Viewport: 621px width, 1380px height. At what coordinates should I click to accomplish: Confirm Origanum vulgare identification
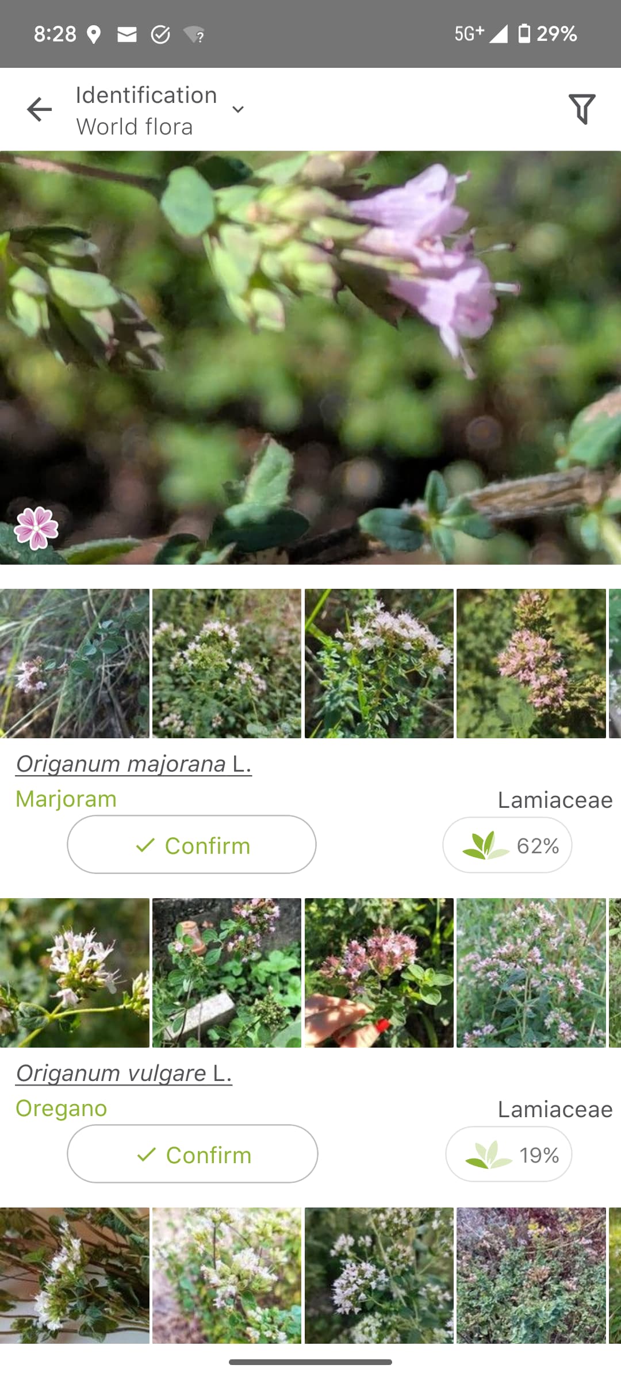[193, 1153]
